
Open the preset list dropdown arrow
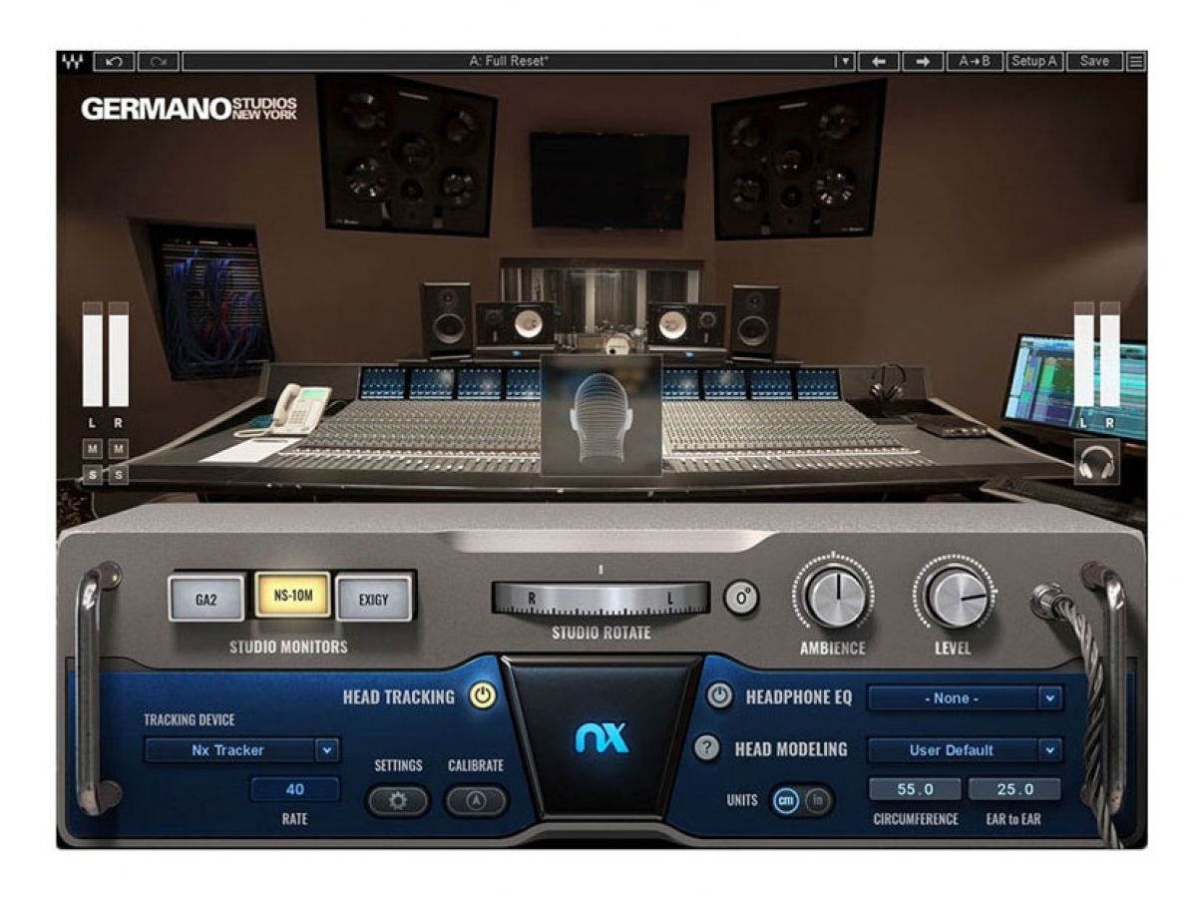(x=845, y=61)
